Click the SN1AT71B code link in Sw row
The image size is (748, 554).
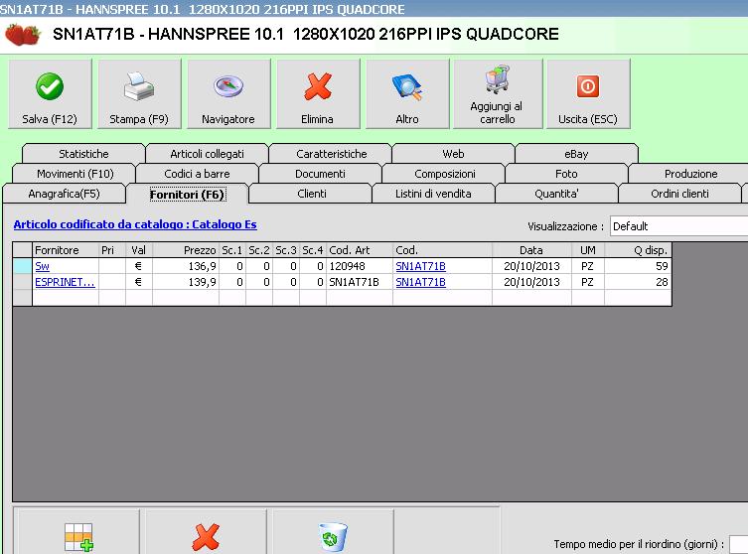[x=420, y=266]
